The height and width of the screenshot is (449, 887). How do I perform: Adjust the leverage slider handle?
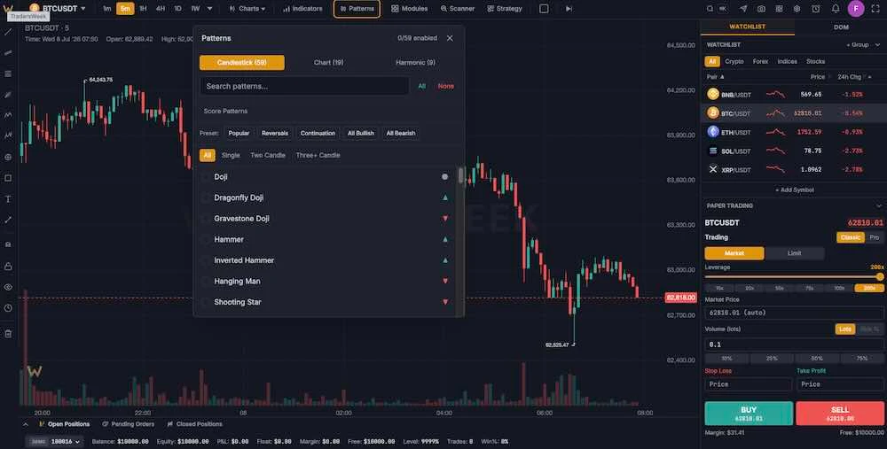pyautogui.click(x=880, y=276)
